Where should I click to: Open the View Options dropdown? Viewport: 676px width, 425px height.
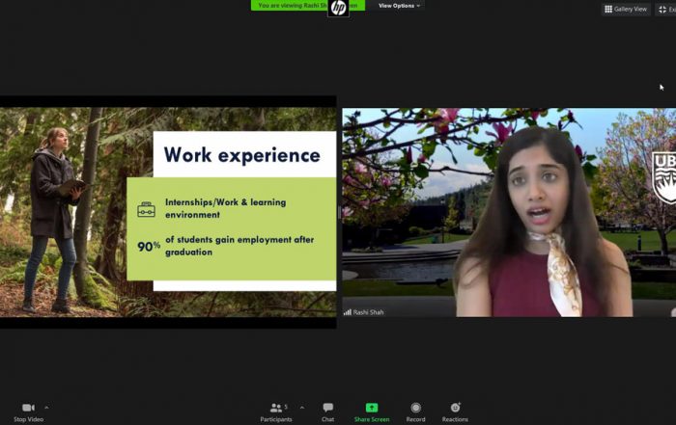click(x=399, y=6)
